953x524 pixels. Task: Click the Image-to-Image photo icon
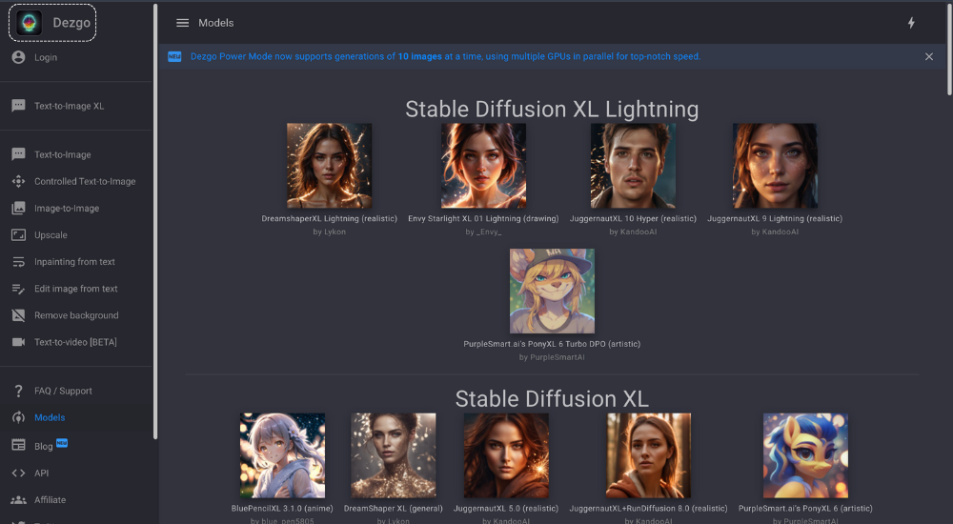(19, 208)
